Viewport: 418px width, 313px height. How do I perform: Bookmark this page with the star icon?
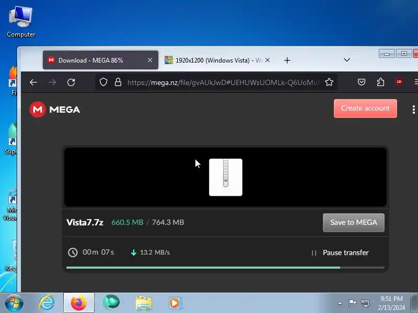tap(329, 82)
